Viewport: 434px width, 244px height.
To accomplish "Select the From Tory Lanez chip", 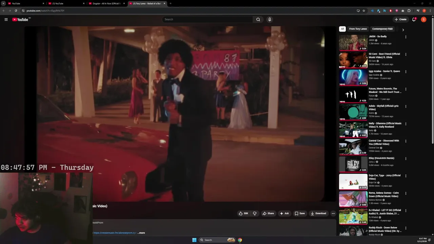I will 358,29.
